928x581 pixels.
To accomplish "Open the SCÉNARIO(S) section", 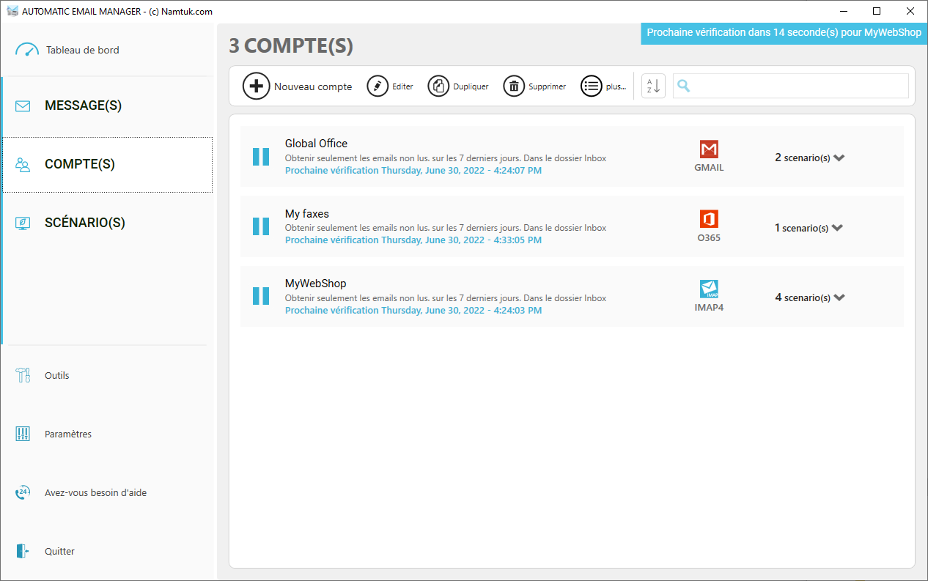I will (x=86, y=223).
